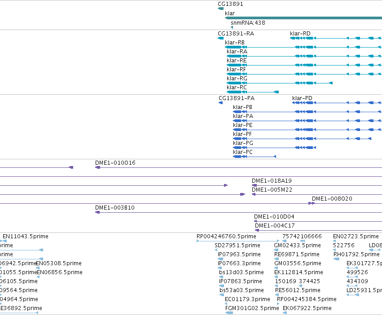Select the klar-PC protein label
The height and width of the screenshot is (315, 382).
pos(243,152)
